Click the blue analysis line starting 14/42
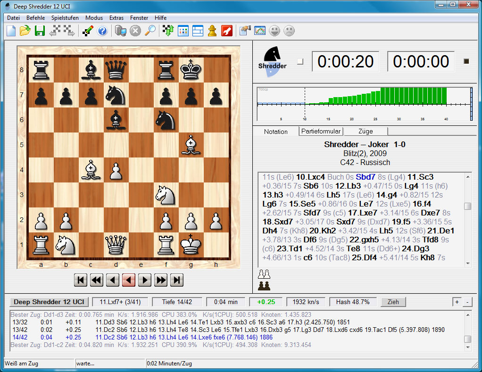 [x=142, y=337]
